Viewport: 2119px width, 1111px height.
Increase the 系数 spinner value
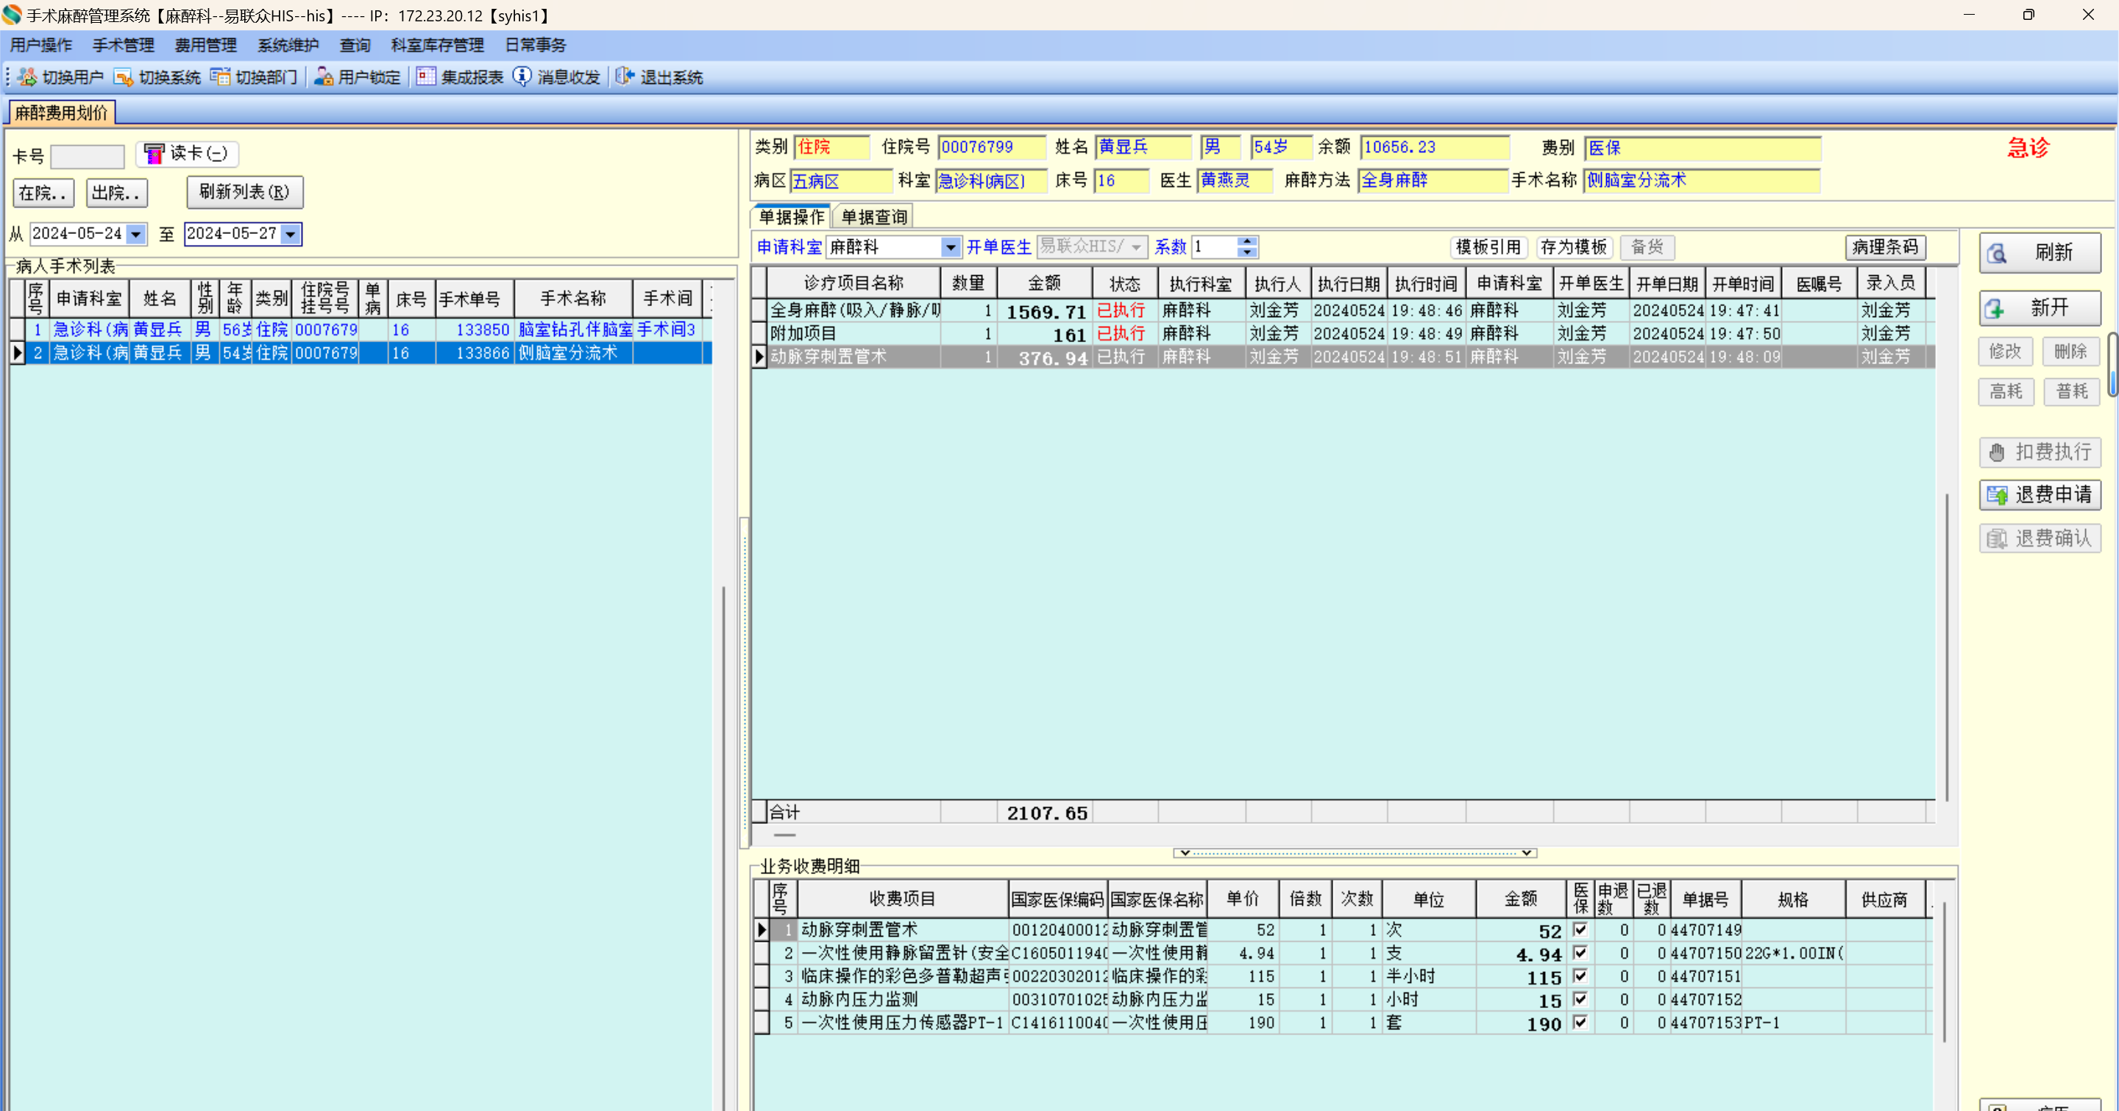tap(1247, 242)
